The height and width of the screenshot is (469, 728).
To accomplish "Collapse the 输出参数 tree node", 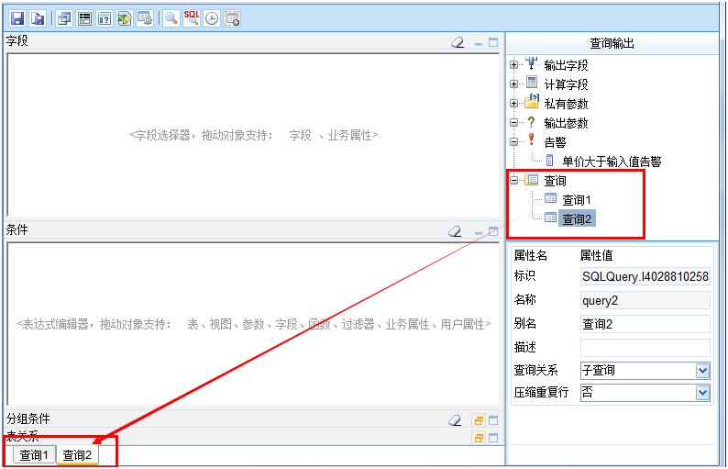I will (x=513, y=123).
